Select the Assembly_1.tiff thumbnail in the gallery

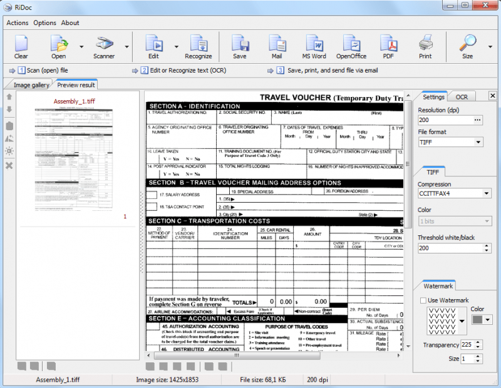click(74, 160)
